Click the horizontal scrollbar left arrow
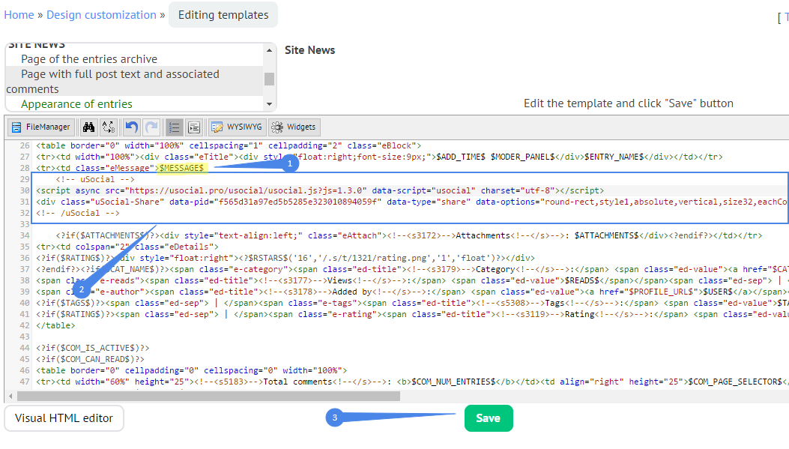The image size is (789, 449). pos(10,396)
